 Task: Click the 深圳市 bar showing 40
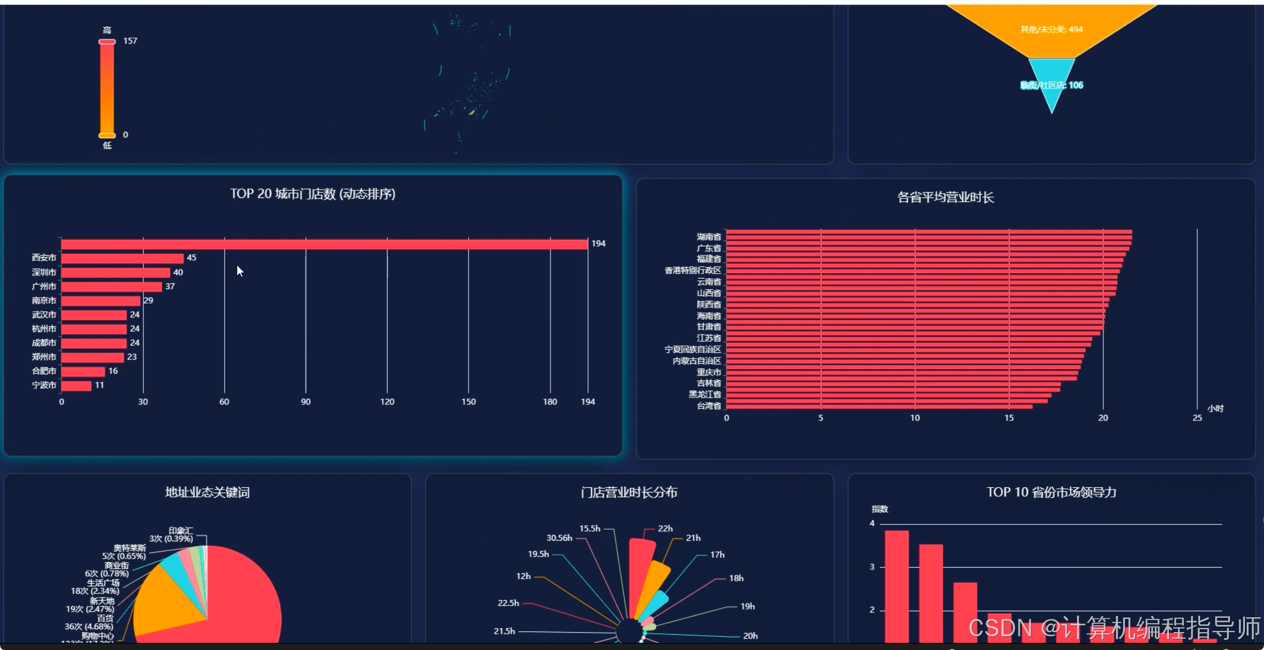tap(115, 273)
